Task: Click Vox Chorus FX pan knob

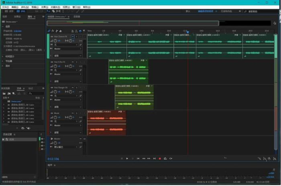Action: [x=70, y=41]
